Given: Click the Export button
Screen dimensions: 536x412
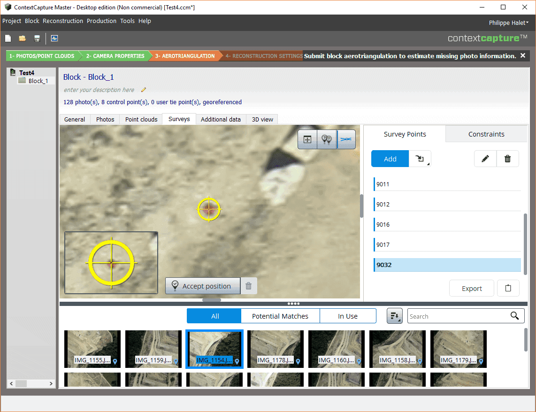Looking at the screenshot, I should click(x=472, y=289).
